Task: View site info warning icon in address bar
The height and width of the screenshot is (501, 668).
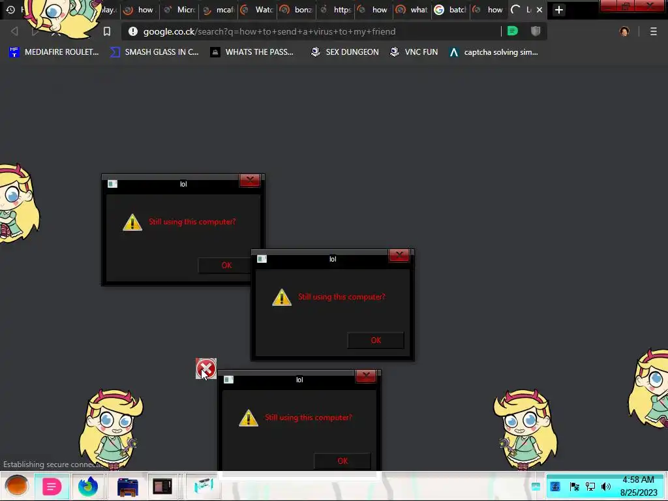Action: point(133,31)
